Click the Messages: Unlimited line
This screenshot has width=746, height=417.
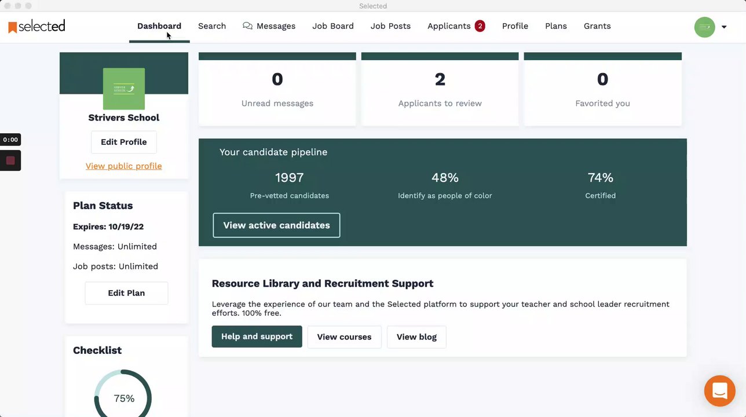point(115,247)
